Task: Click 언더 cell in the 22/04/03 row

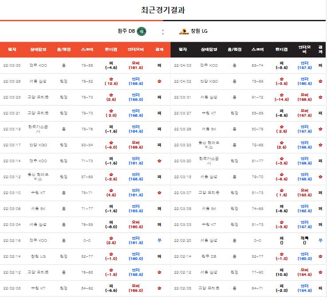Action: tap(304, 65)
